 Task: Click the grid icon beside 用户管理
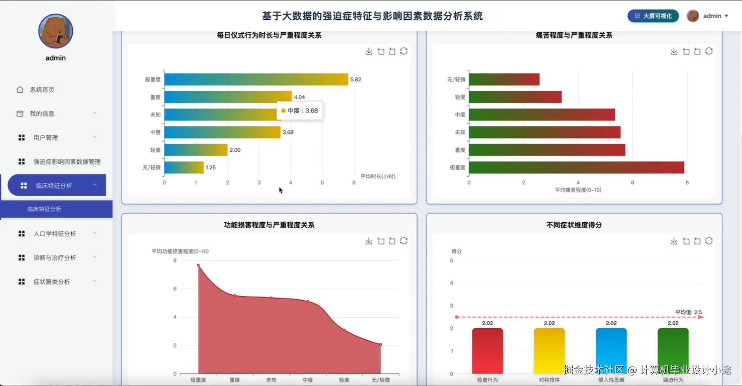21,137
